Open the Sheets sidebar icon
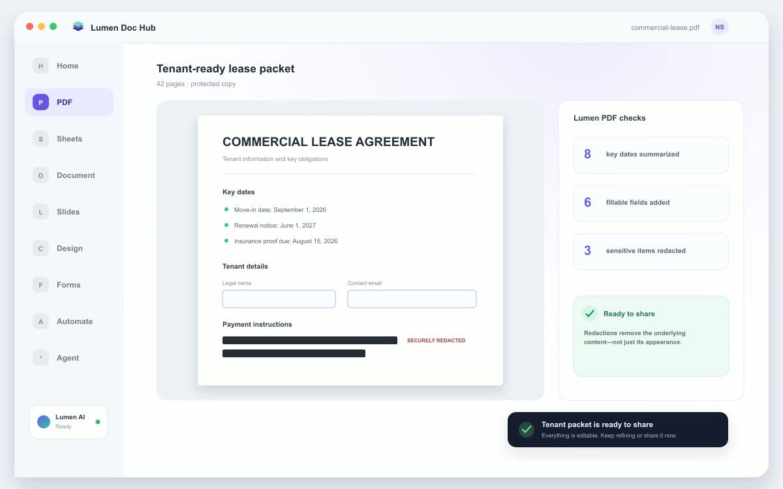Image resolution: width=783 pixels, height=489 pixels. coord(40,139)
